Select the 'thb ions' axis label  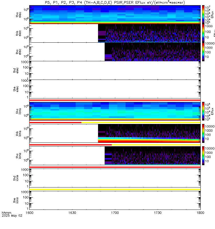[18, 133]
